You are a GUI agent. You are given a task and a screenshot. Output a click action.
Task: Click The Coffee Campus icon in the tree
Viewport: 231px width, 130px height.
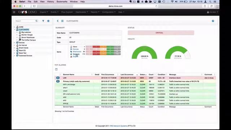20,40
